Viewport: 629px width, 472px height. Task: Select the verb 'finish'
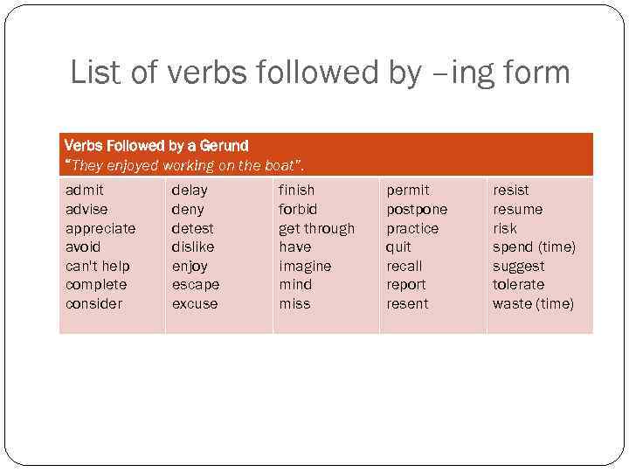coord(296,190)
